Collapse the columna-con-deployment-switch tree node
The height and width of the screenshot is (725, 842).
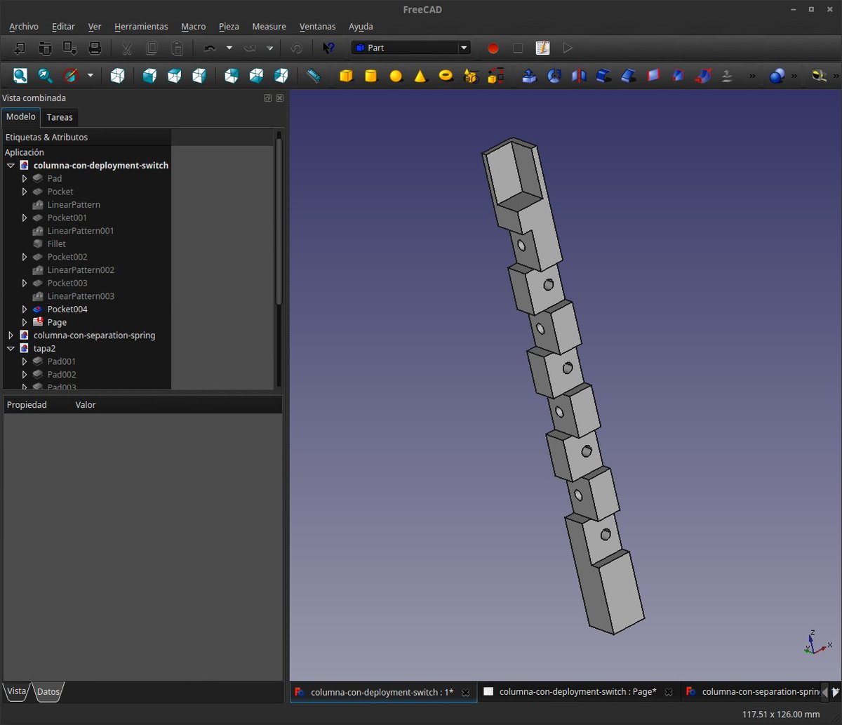pos(11,166)
